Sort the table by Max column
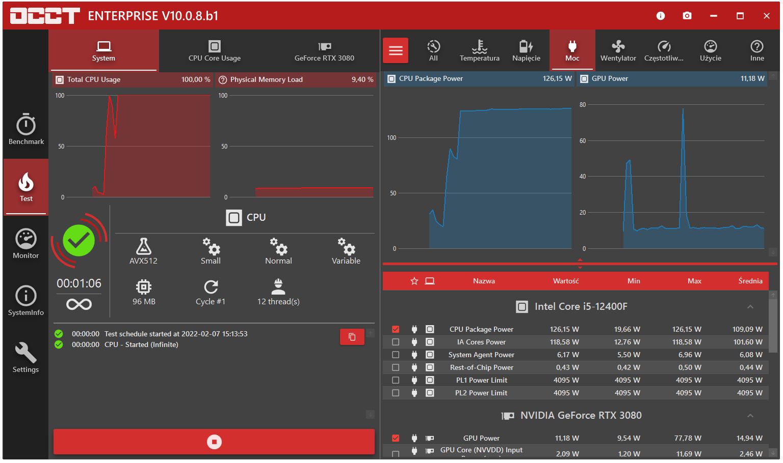 click(694, 281)
